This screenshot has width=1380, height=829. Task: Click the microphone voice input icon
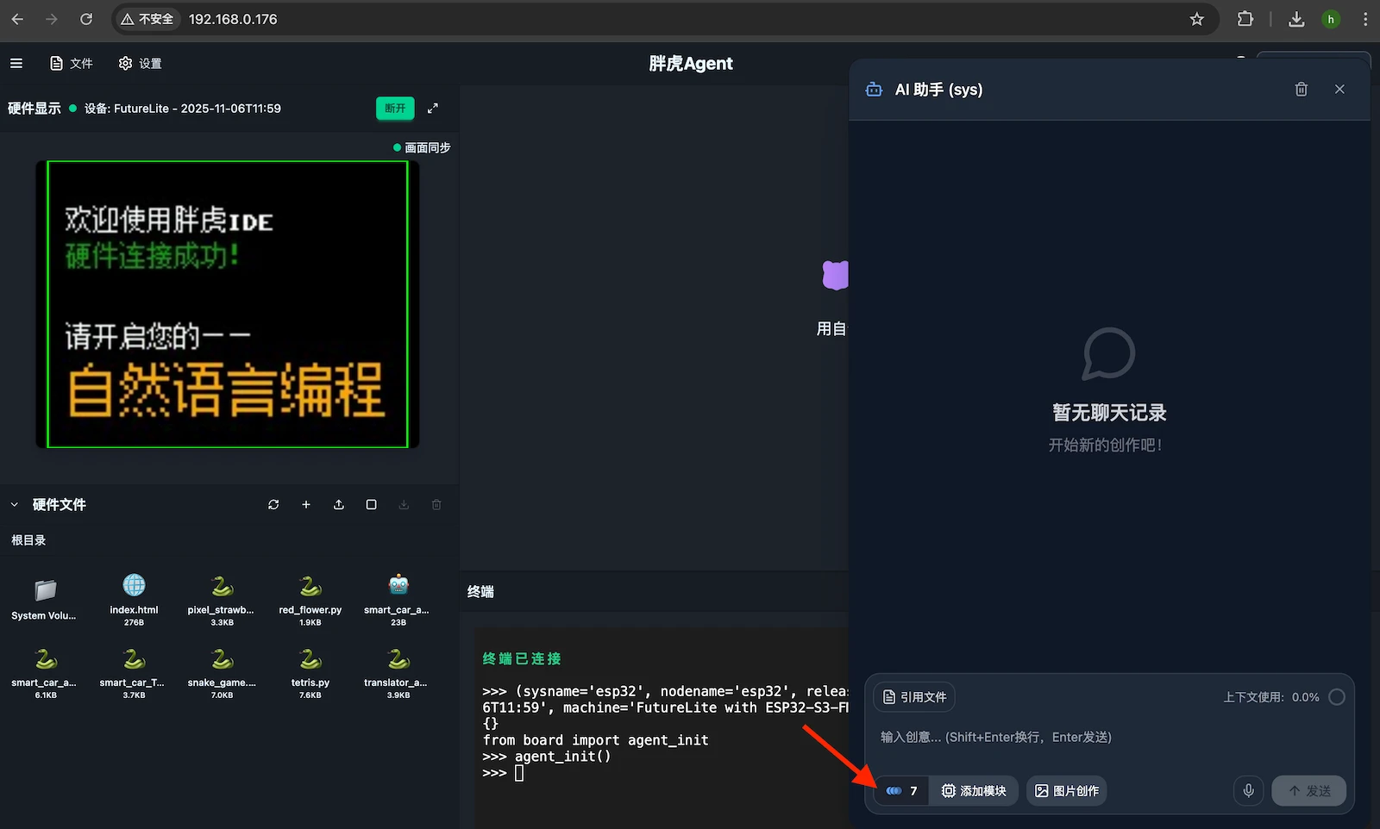(1248, 790)
